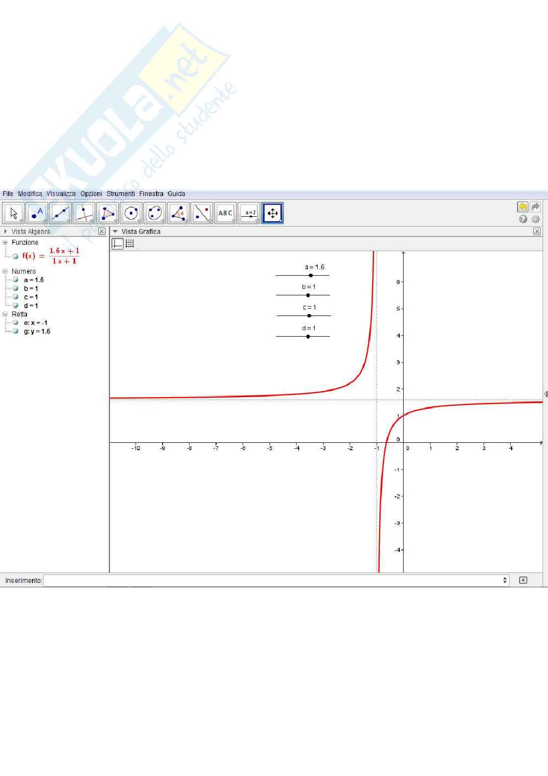The width and height of the screenshot is (548, 776).
Task: Collapse the Retta tree group
Action: point(5,314)
